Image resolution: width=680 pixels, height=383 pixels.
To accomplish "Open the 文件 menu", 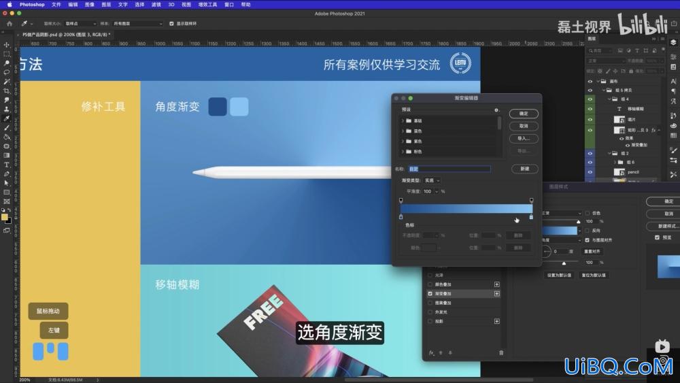I will (56, 4).
